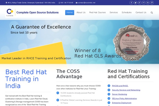
Task: Open the Twitter social icon
Action: click(135, 3)
